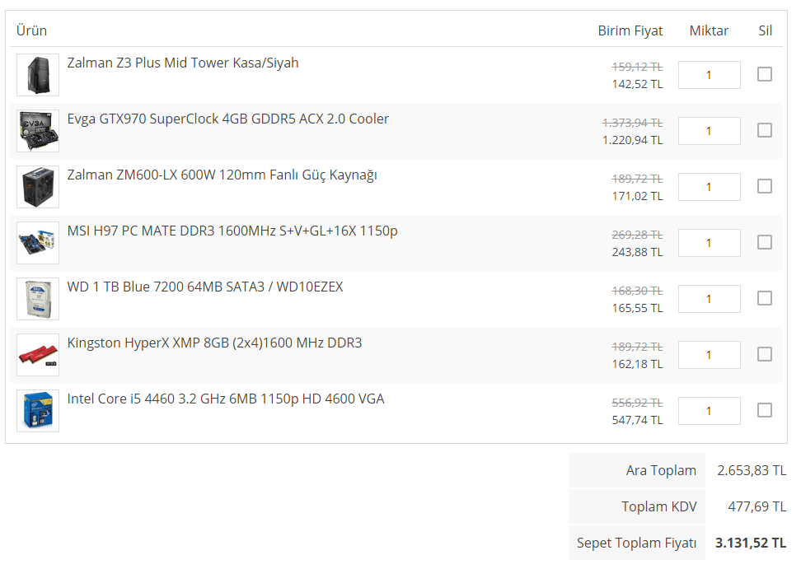Open the Kingston HyperX RAM thumbnail

[38, 355]
